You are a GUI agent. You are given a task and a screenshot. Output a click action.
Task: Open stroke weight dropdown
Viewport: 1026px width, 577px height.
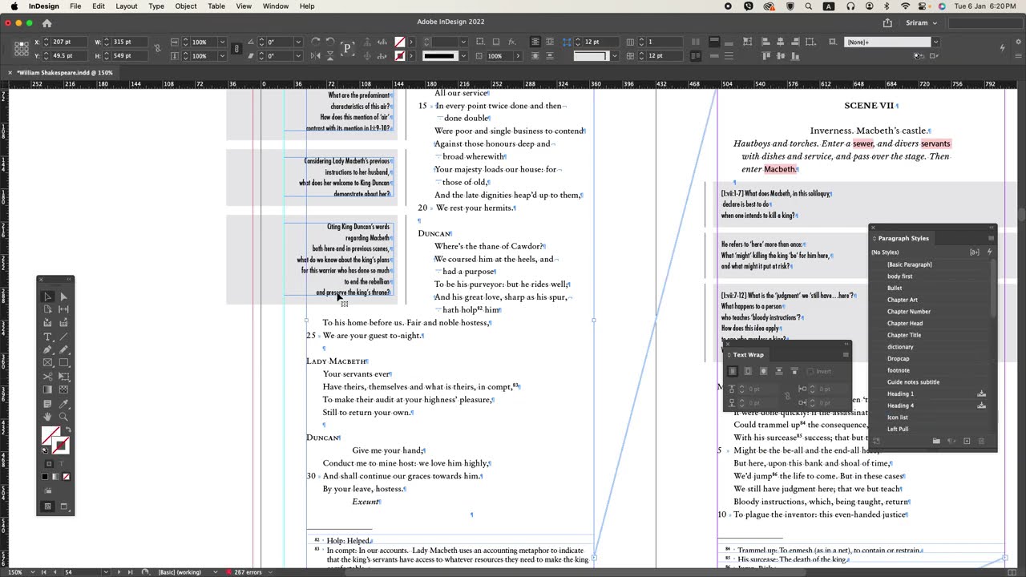click(463, 42)
